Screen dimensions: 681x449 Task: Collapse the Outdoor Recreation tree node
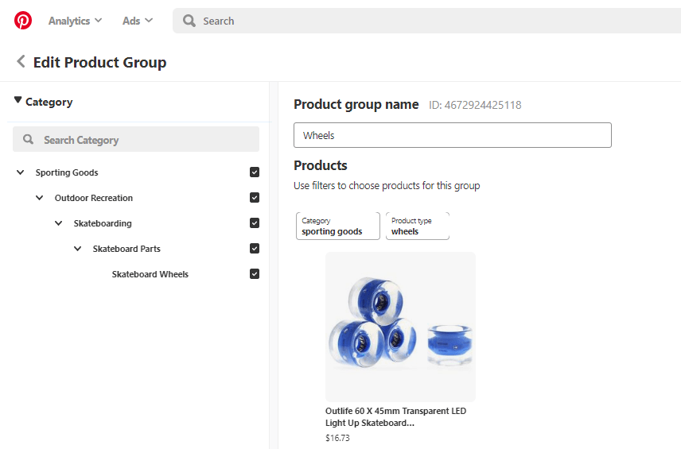40,198
